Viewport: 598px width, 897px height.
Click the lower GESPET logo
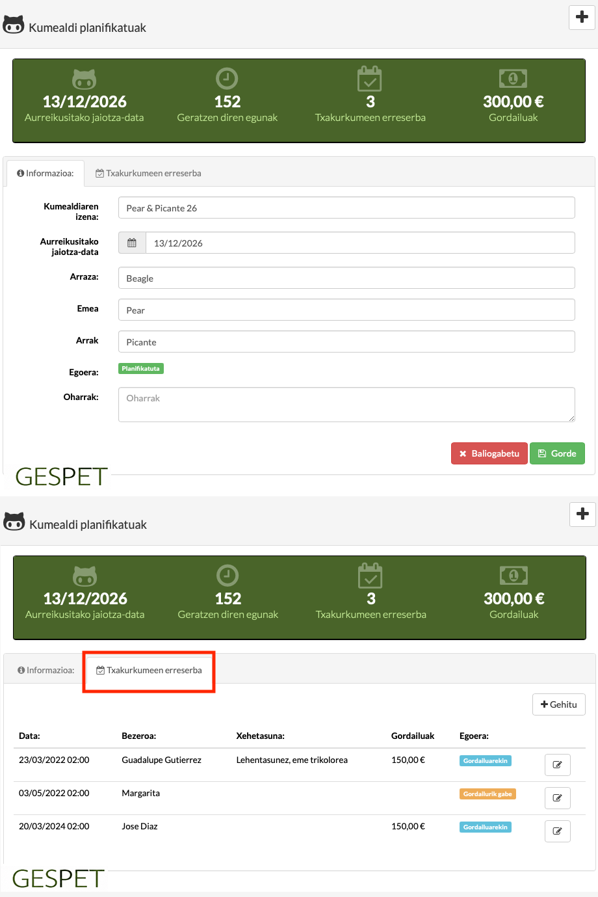58,879
